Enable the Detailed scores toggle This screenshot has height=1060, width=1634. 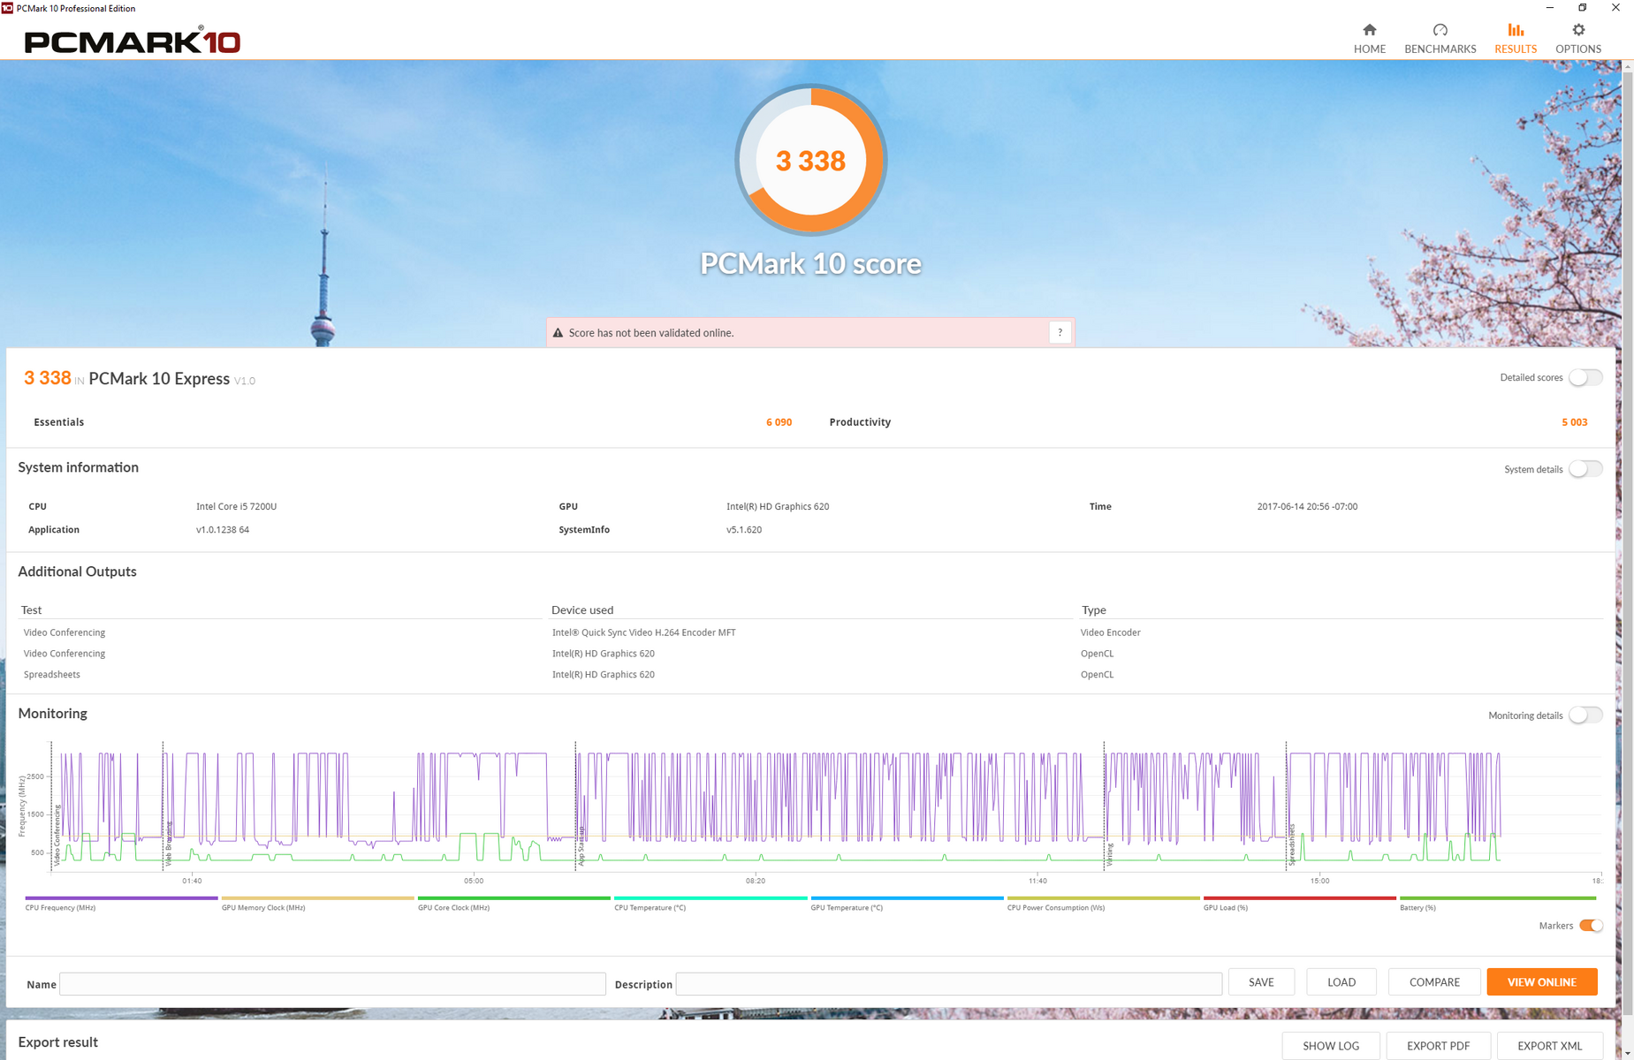tap(1585, 378)
